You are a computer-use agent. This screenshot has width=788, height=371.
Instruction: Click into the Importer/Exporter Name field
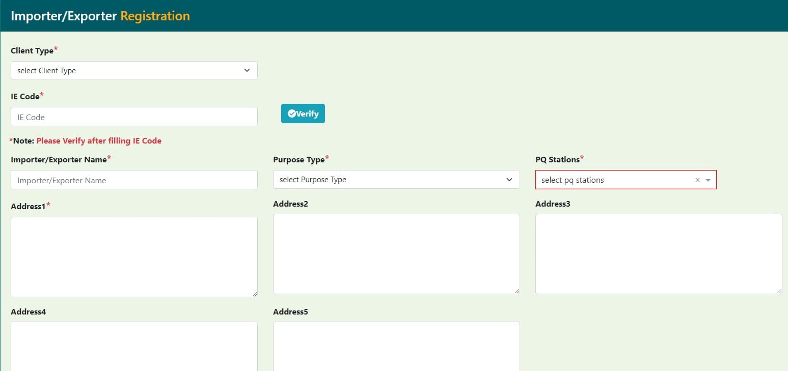(134, 180)
